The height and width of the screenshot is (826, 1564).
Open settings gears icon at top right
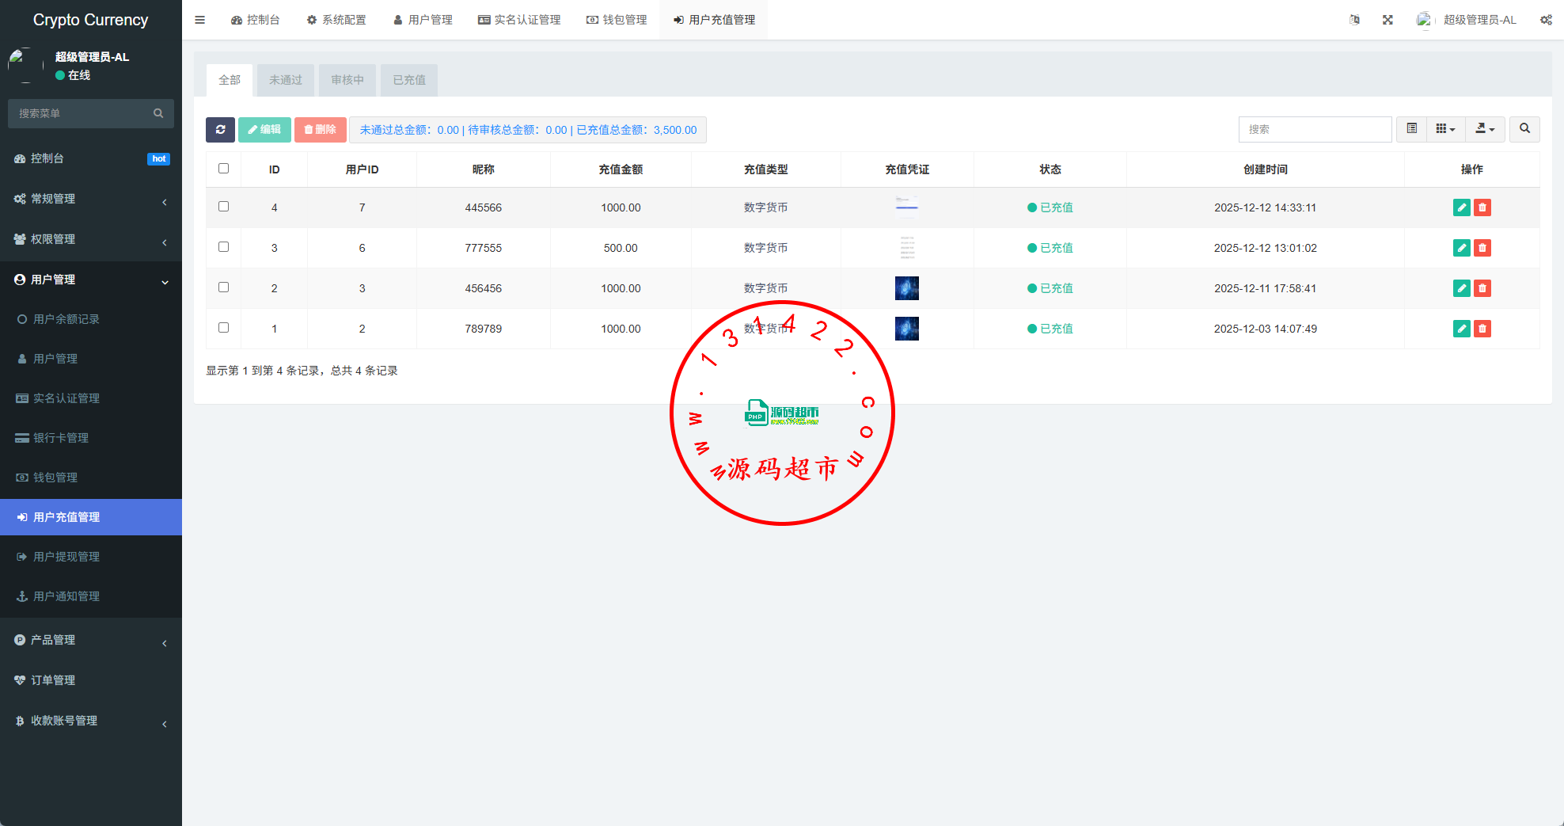tap(1546, 20)
